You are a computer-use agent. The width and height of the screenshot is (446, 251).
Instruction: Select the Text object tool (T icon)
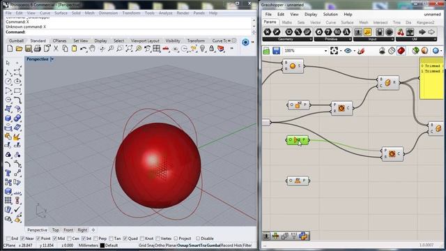pyautogui.click(x=8, y=173)
